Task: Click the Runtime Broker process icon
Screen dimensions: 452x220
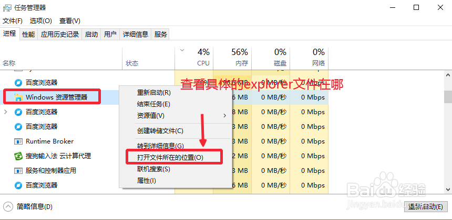Action: coord(18,141)
